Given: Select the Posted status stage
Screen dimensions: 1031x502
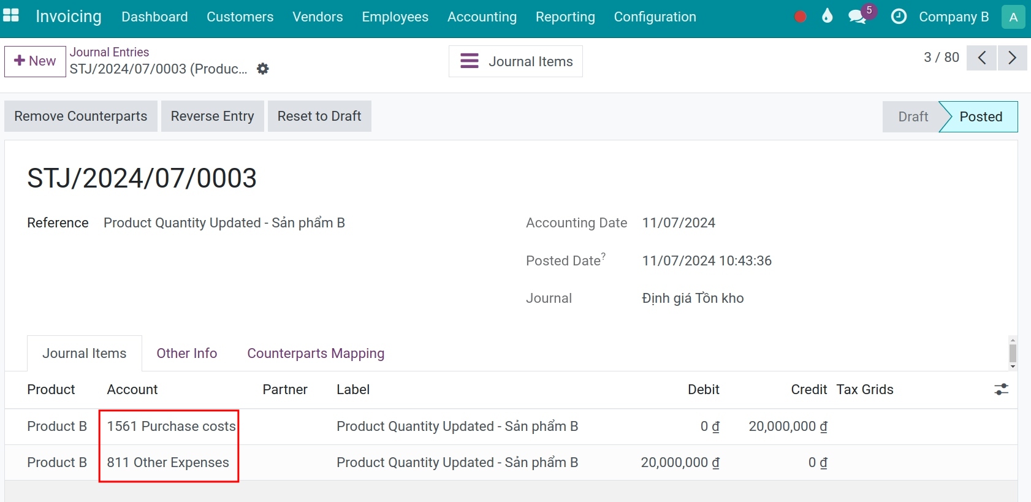Looking at the screenshot, I should [981, 116].
